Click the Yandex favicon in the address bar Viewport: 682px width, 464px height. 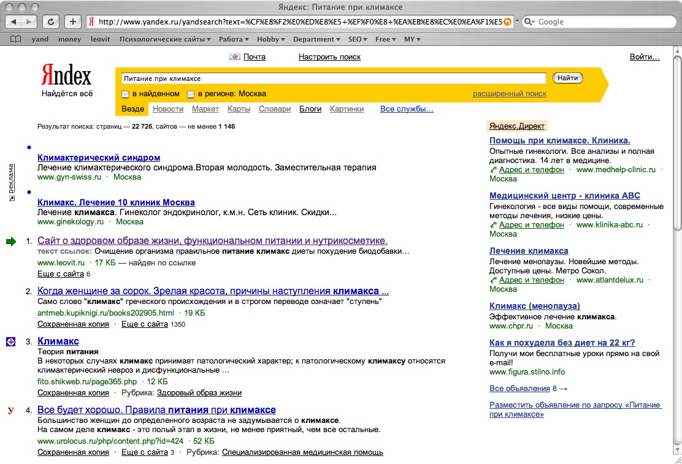tap(91, 21)
